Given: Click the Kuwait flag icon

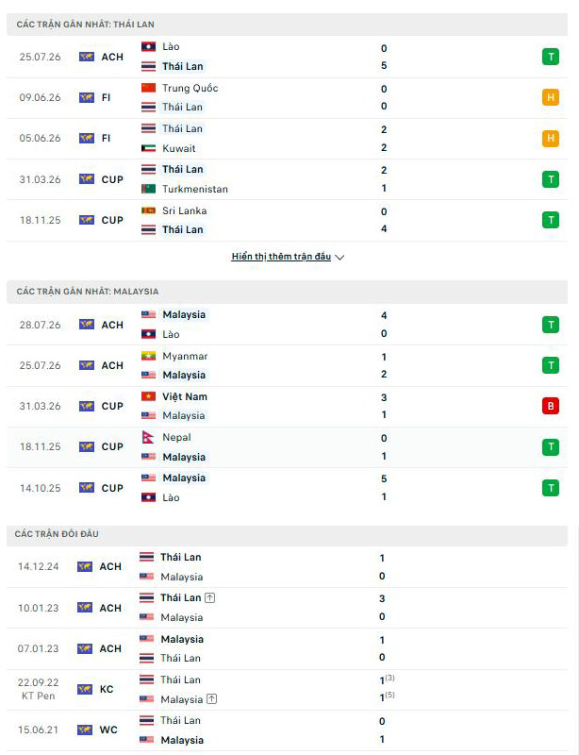Looking at the screenshot, I should click(x=148, y=148).
